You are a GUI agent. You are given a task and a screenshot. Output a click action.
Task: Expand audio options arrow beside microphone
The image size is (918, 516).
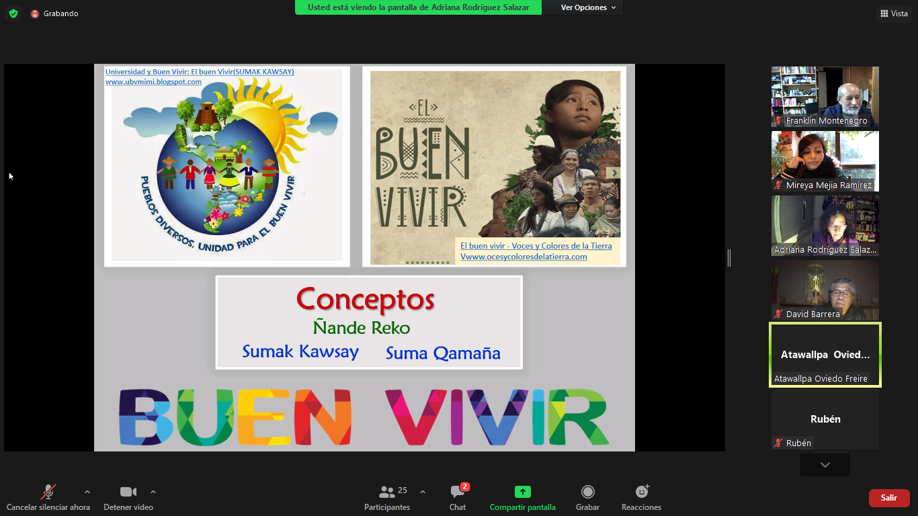pyautogui.click(x=87, y=492)
